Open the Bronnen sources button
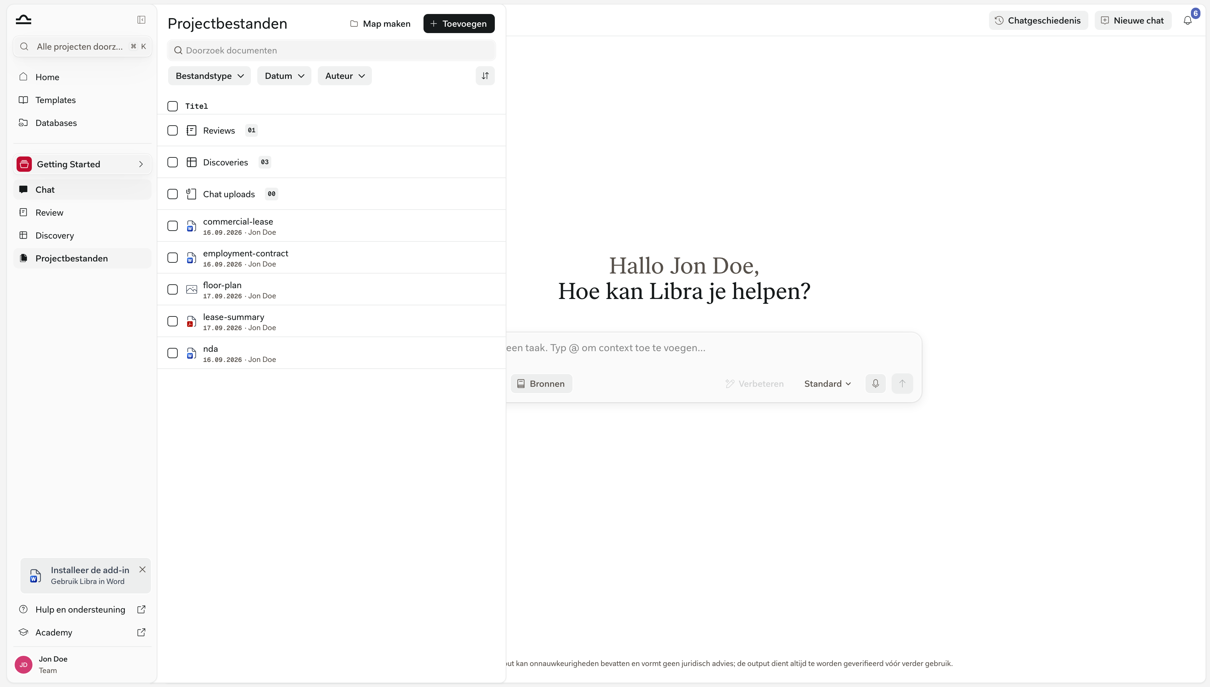Viewport: 1210px width, 687px height. pyautogui.click(x=541, y=383)
